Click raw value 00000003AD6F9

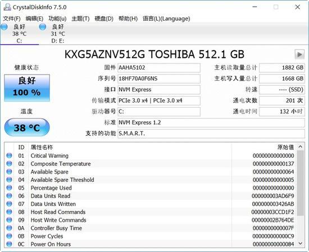[x=273, y=196]
